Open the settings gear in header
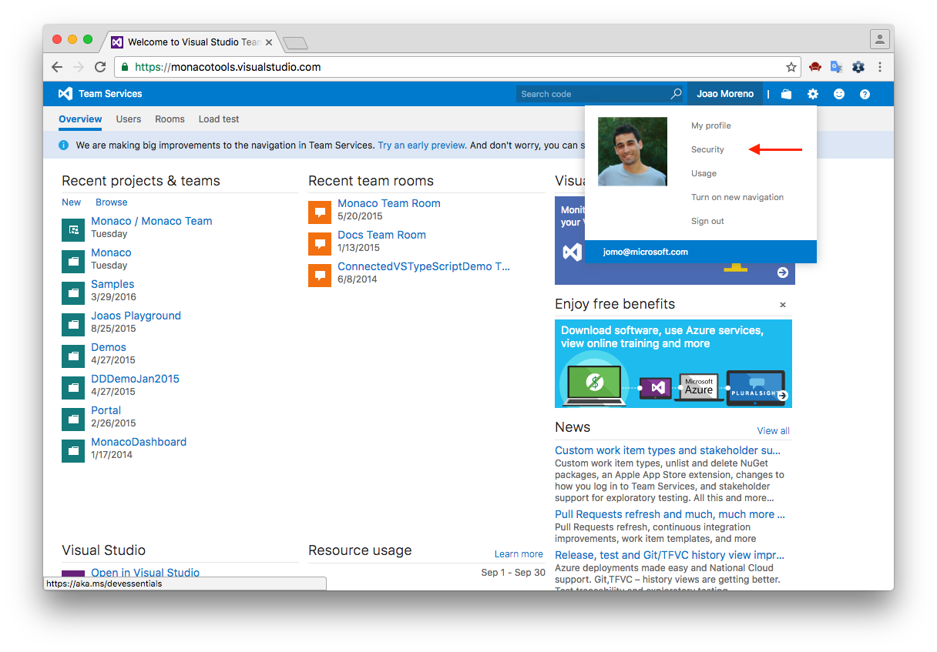The image size is (937, 652). (813, 94)
